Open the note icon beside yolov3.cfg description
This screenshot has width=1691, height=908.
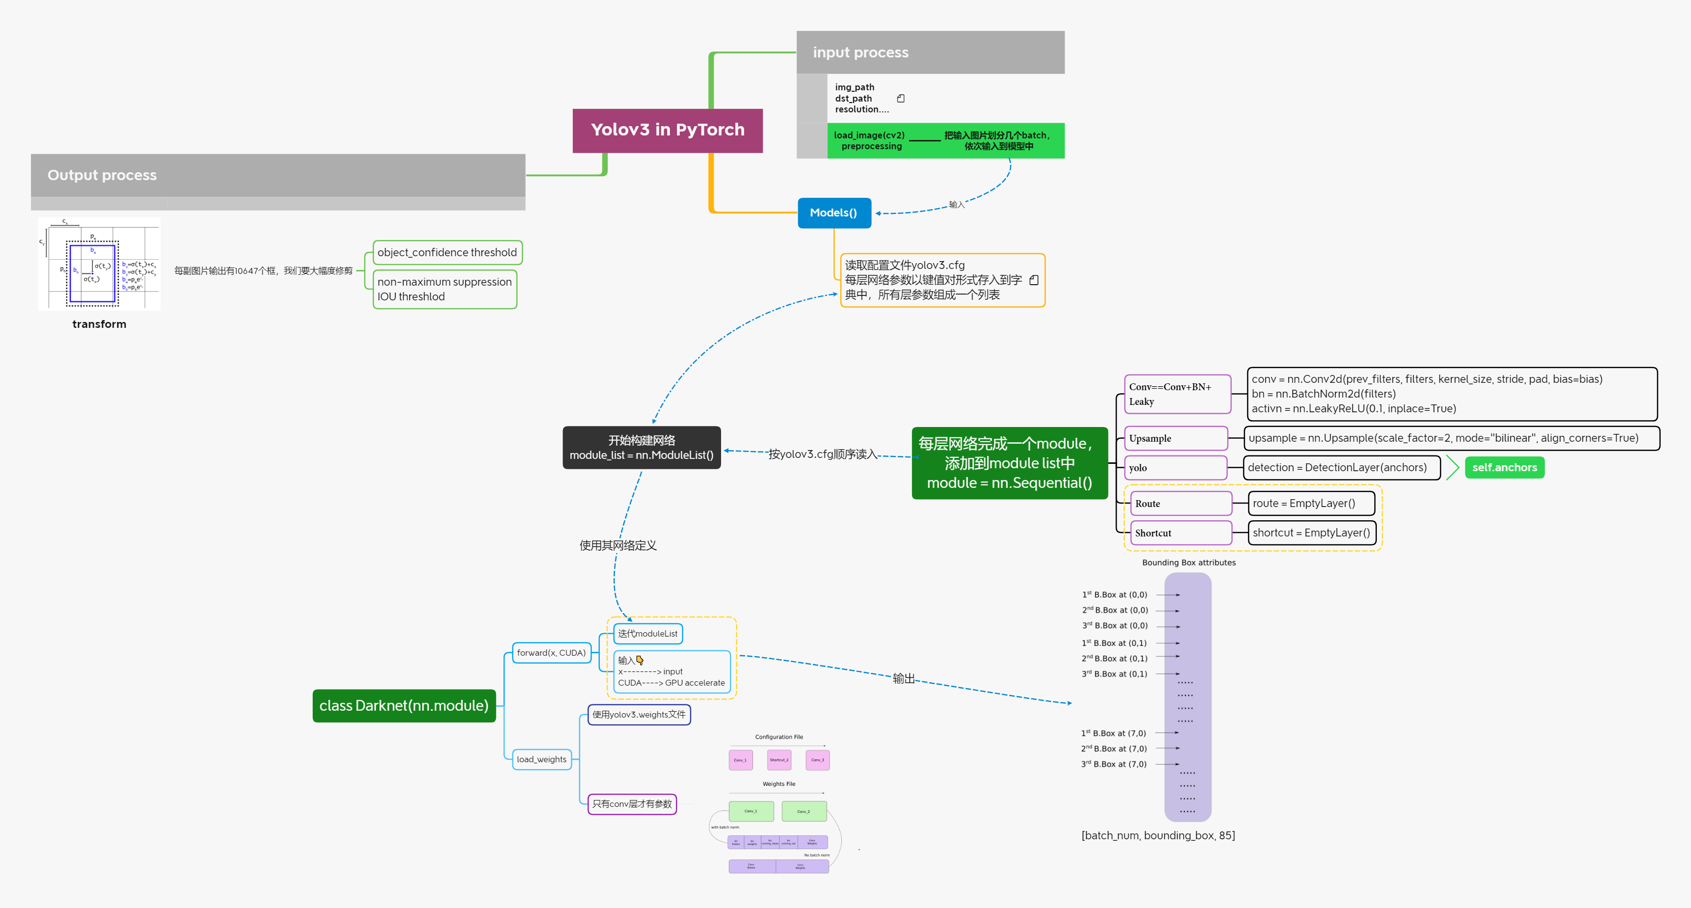1034,280
